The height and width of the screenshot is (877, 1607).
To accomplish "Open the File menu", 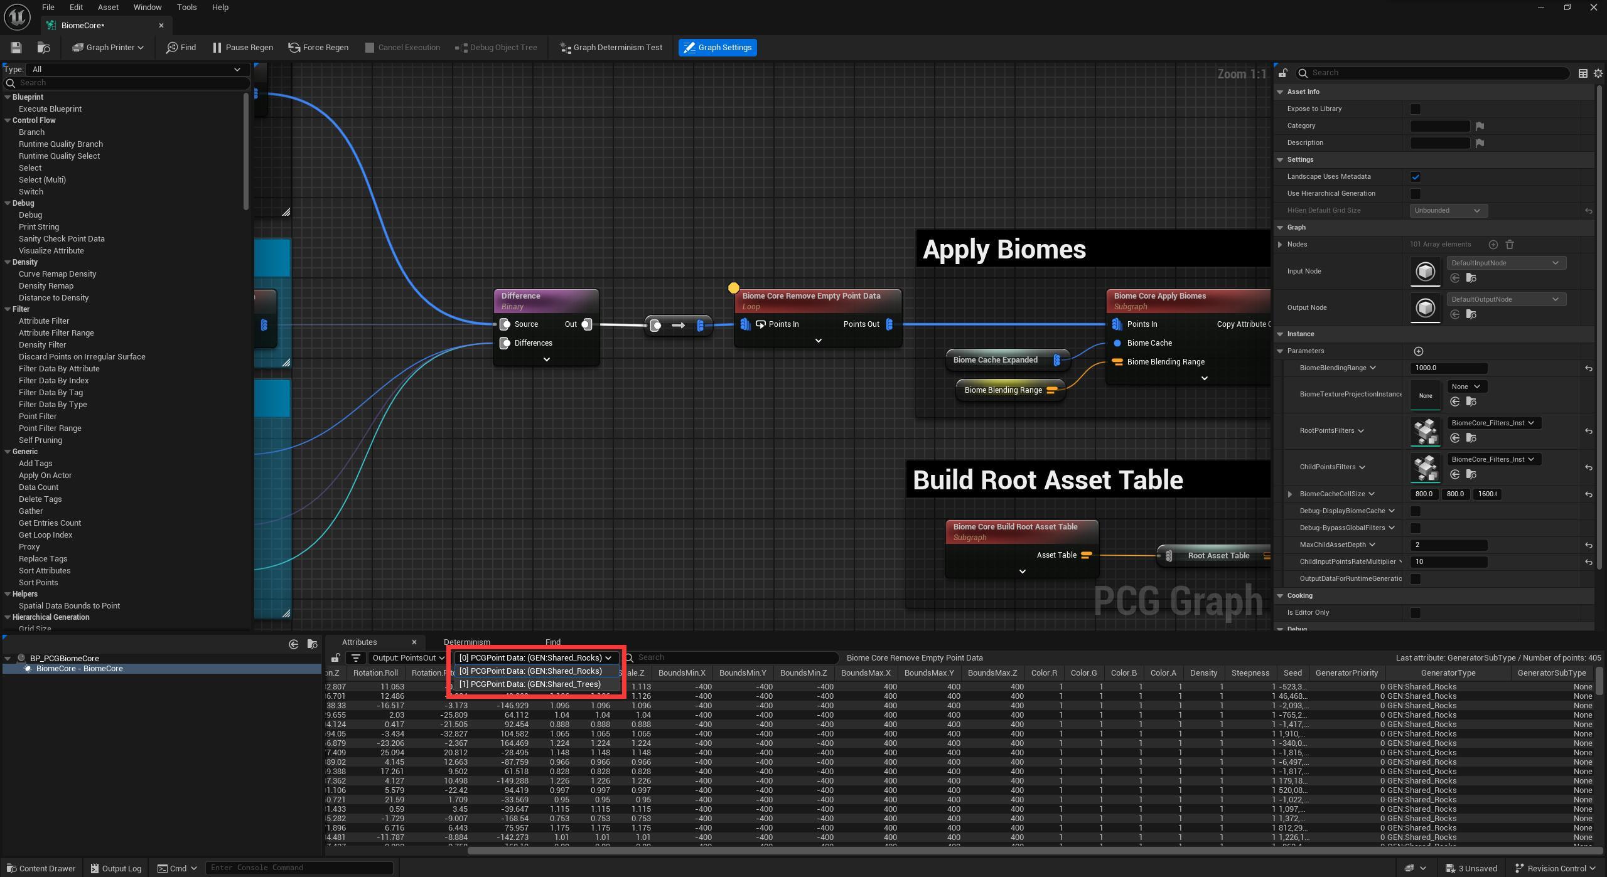I will tap(48, 8).
